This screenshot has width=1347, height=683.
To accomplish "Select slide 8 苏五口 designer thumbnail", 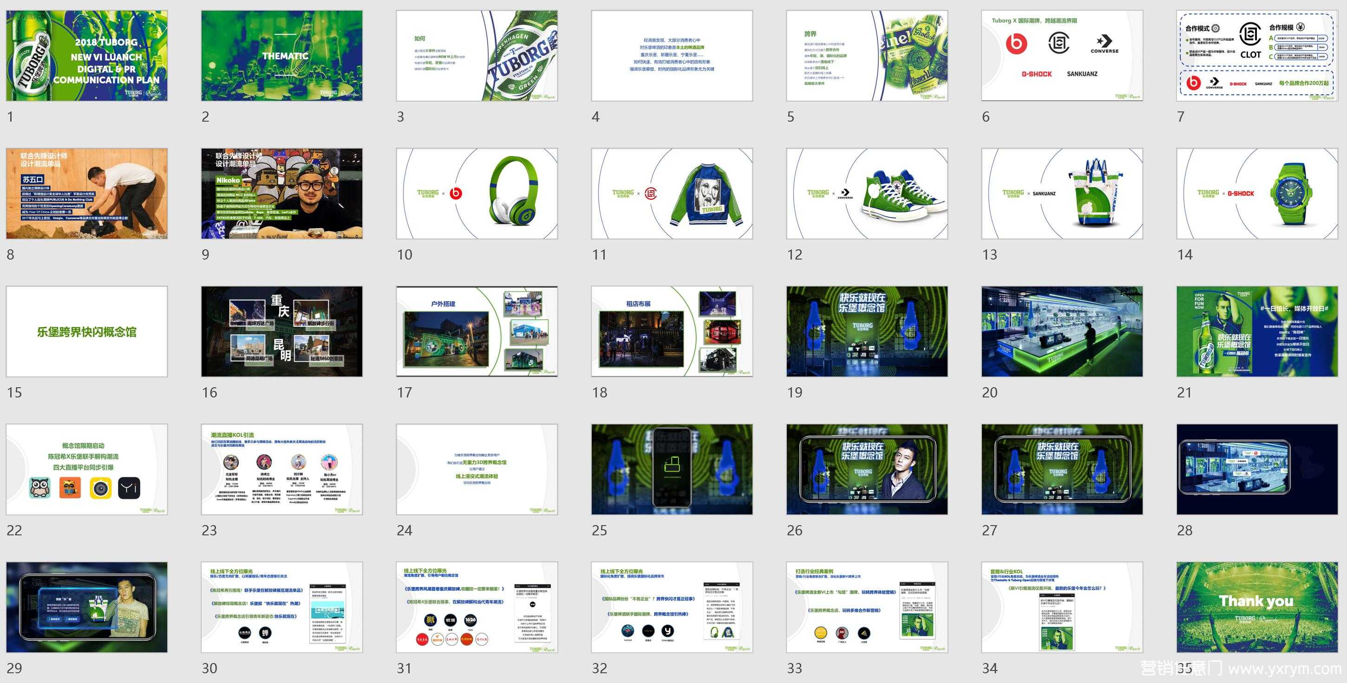I will 87,193.
